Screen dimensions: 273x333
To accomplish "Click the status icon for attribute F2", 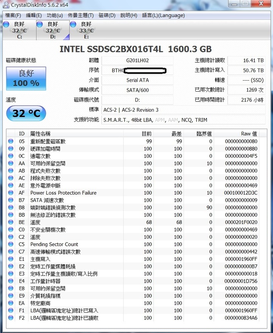I will click(11, 318).
